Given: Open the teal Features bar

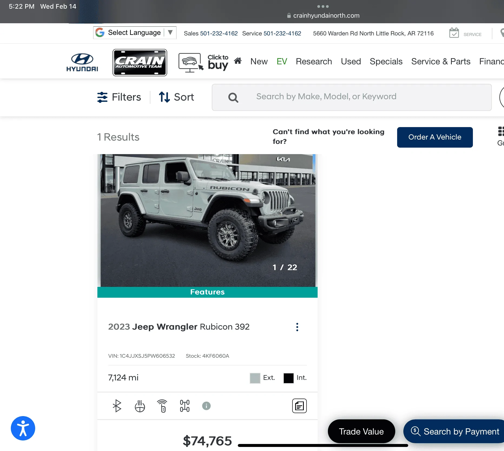Looking at the screenshot, I should coord(207,292).
